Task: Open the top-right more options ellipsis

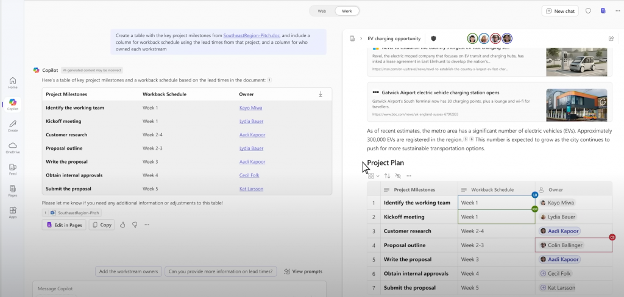Action: point(618,11)
